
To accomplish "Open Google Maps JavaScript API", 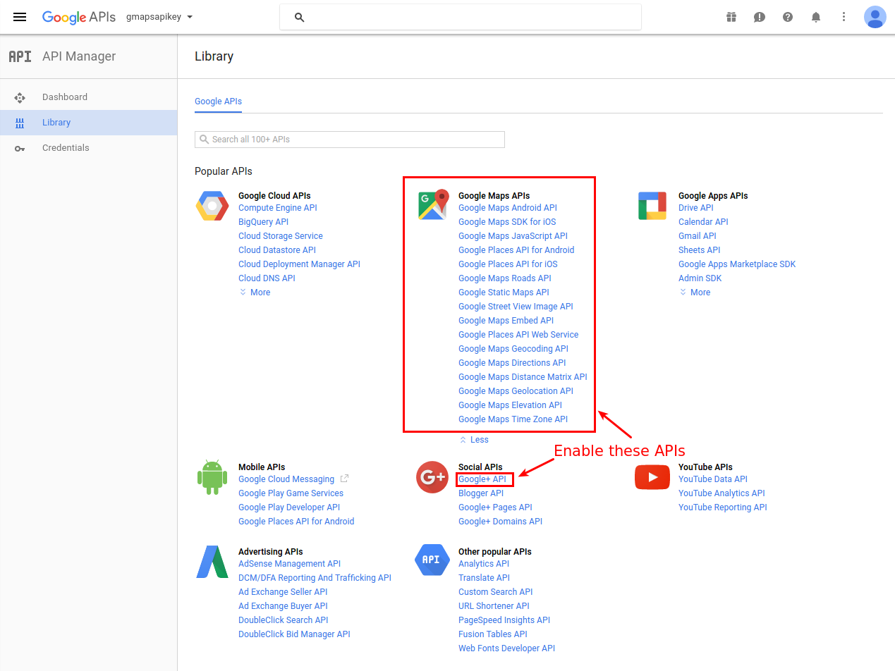I will click(x=513, y=236).
